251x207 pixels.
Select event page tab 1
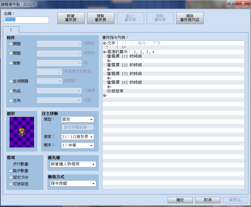point(11,30)
